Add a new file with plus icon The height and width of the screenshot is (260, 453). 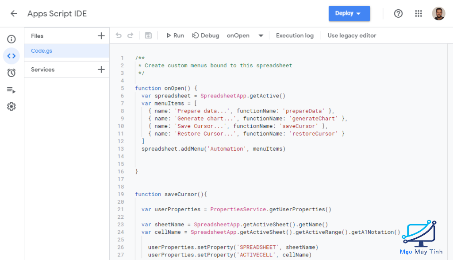click(x=101, y=36)
